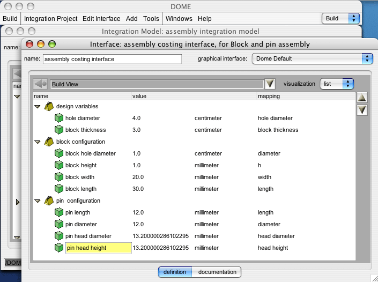Open the Edit Interface menu
The image size is (378, 282).
101,19
